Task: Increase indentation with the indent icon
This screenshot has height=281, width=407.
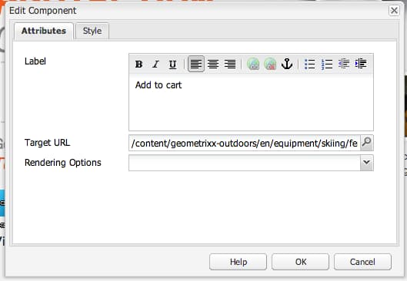Action: coord(361,64)
